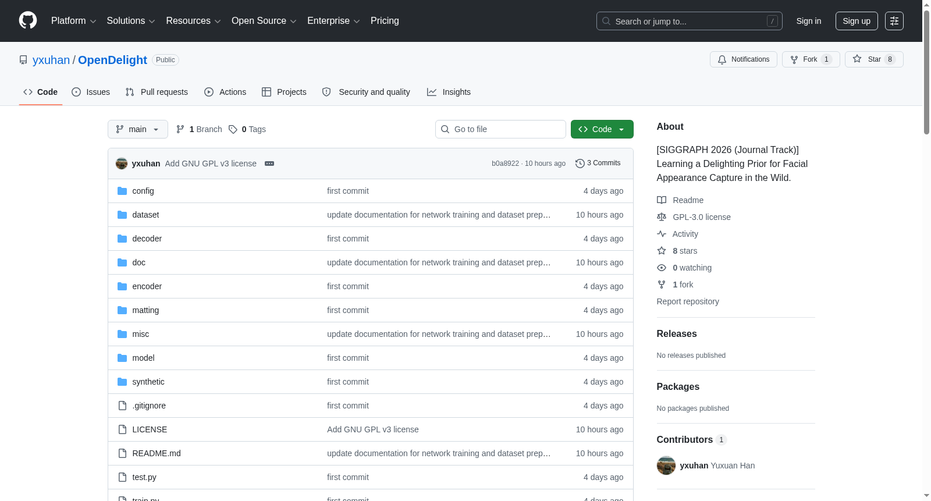Click the Sign in link
This screenshot has height=501, width=931.
click(x=809, y=21)
